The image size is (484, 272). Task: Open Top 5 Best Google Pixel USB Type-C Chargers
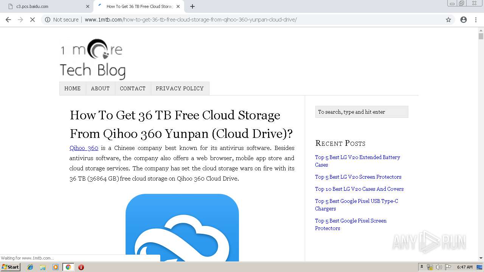tap(357, 205)
